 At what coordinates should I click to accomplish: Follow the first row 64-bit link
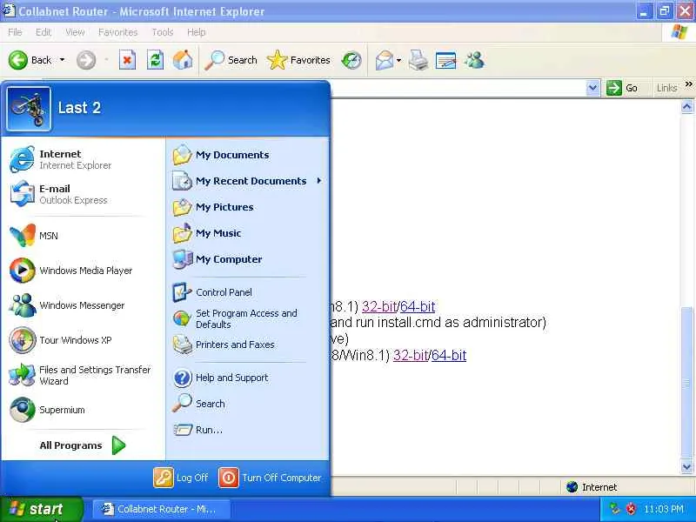(418, 306)
